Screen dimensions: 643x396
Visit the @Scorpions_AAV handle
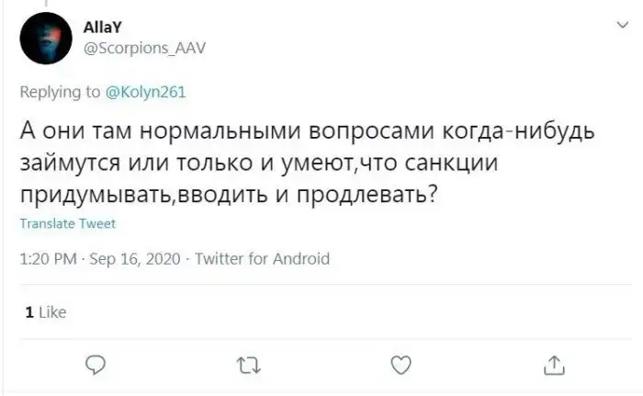145,49
